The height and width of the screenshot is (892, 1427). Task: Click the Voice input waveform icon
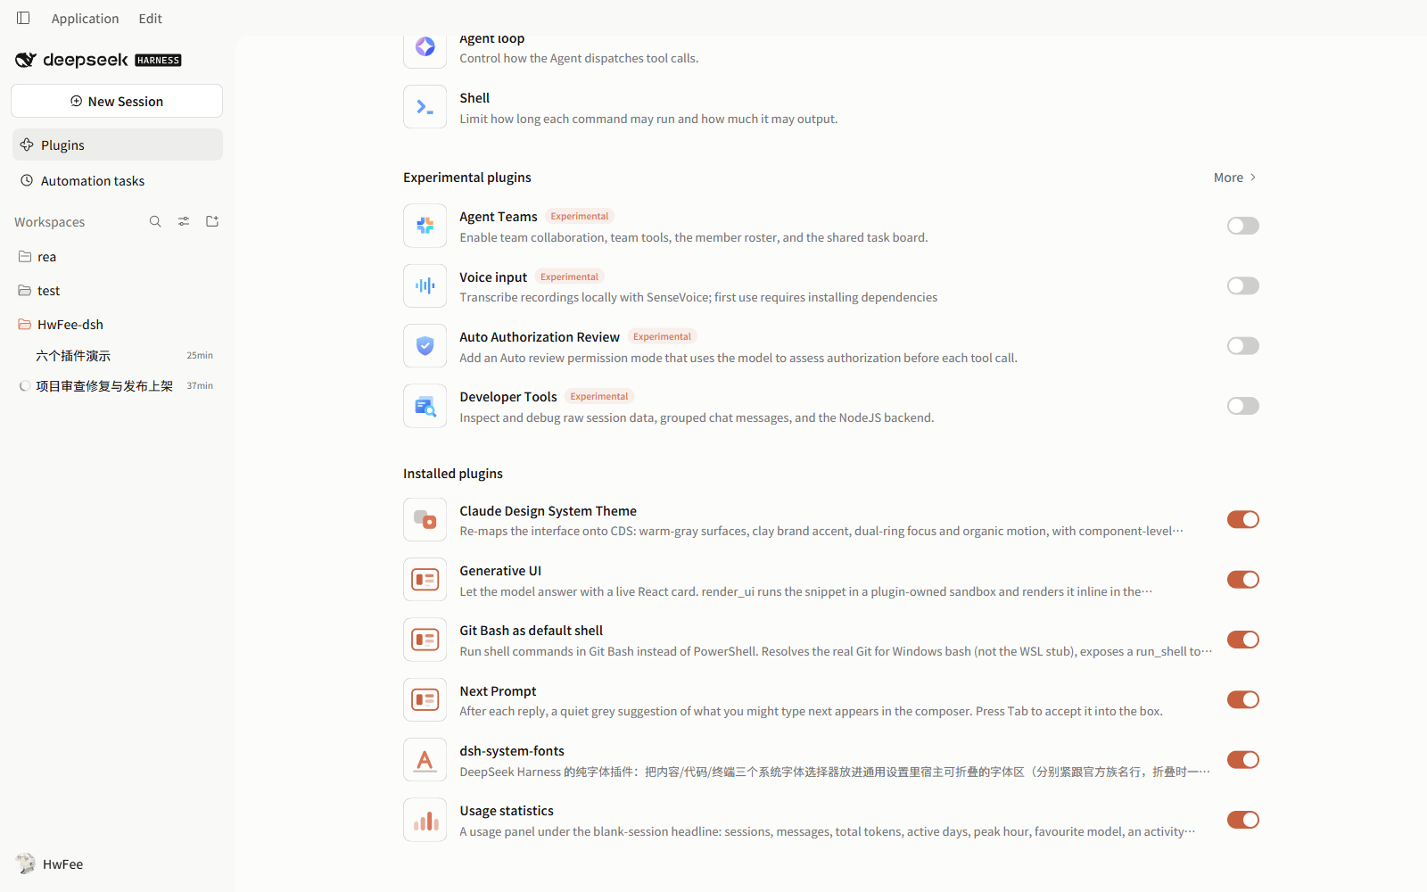click(425, 285)
